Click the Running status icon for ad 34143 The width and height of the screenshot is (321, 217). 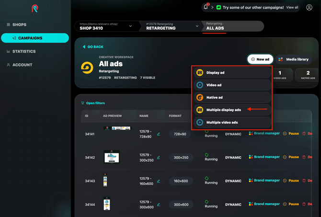pyautogui.click(x=206, y=178)
